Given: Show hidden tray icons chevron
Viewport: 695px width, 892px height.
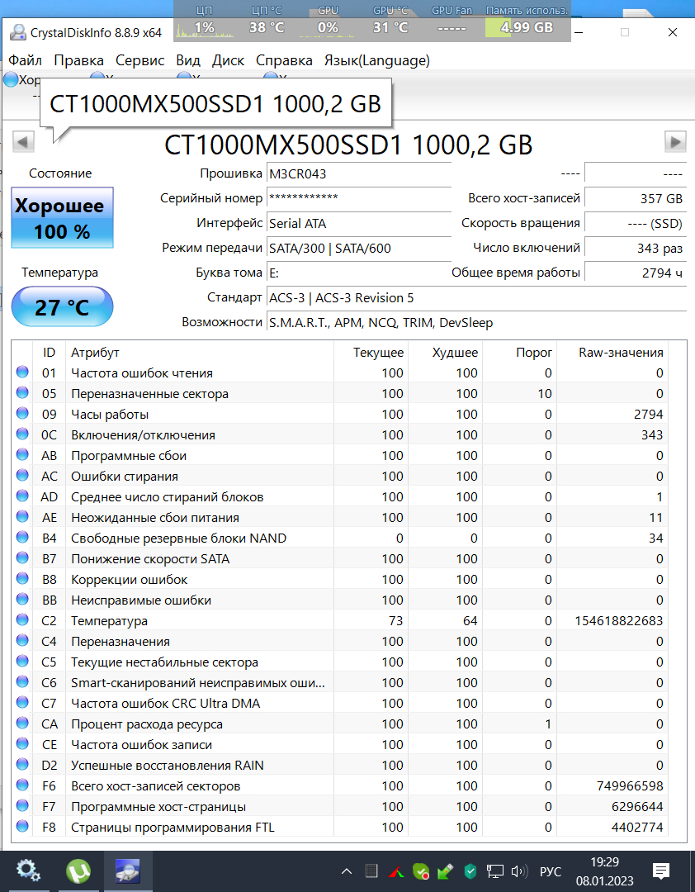Looking at the screenshot, I should pyautogui.click(x=347, y=871).
